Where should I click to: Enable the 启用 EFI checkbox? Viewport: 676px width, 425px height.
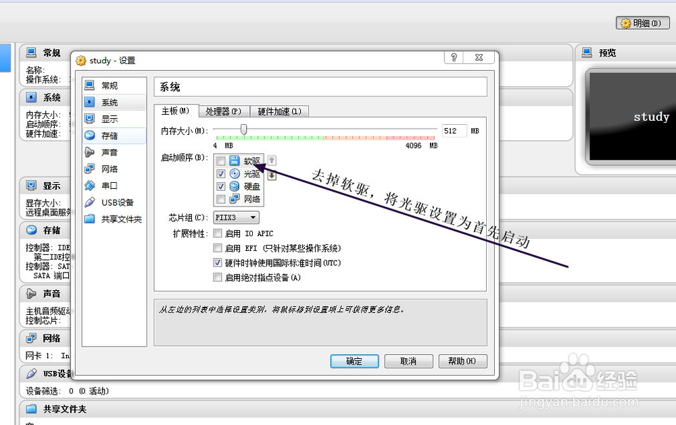218,248
